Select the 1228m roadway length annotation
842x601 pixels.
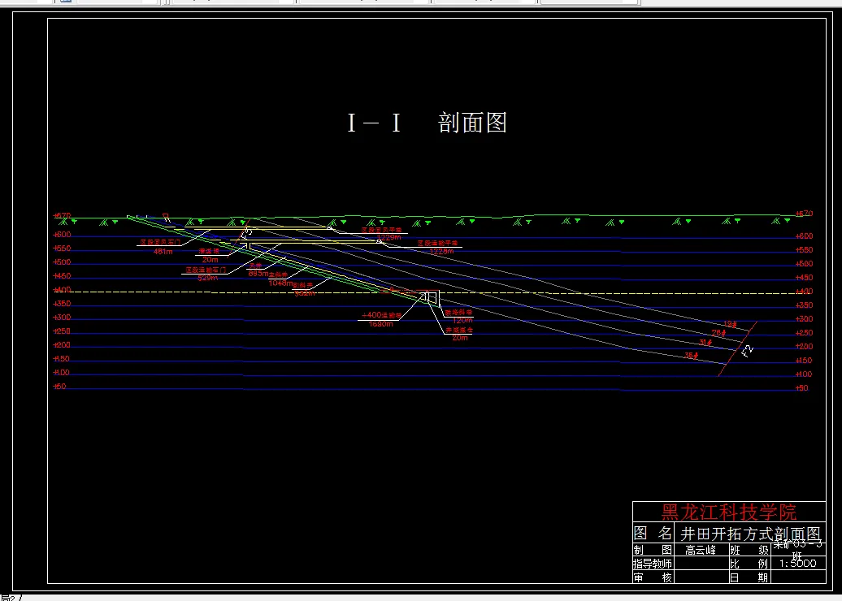coord(442,251)
